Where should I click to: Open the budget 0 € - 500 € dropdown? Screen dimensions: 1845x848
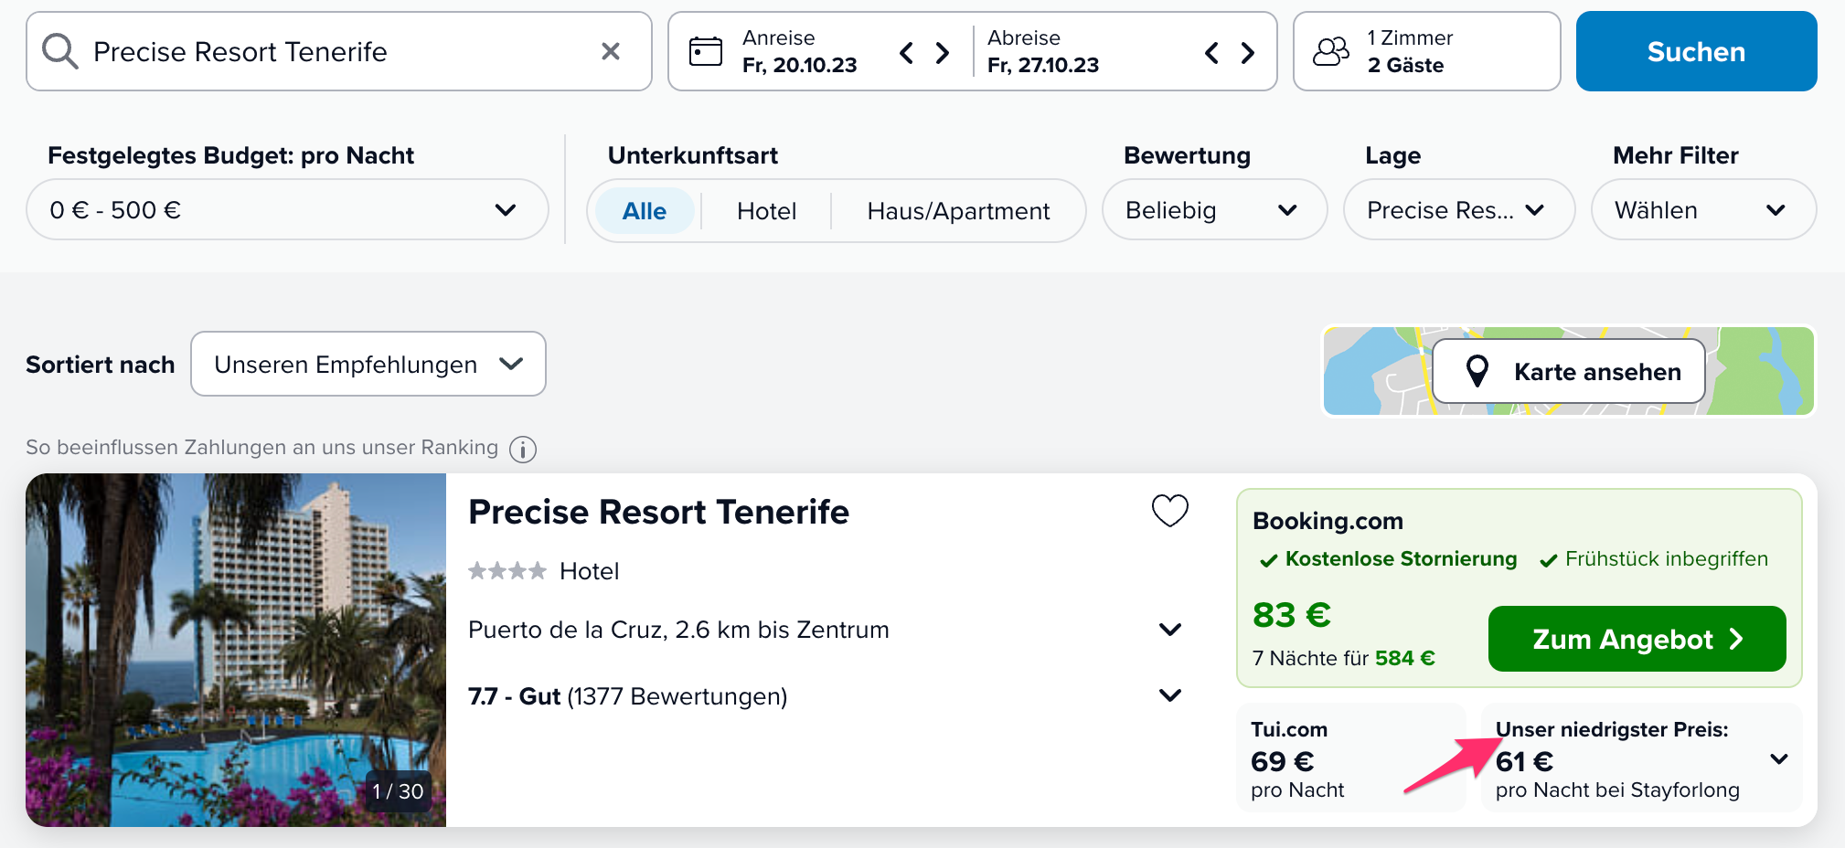point(287,210)
